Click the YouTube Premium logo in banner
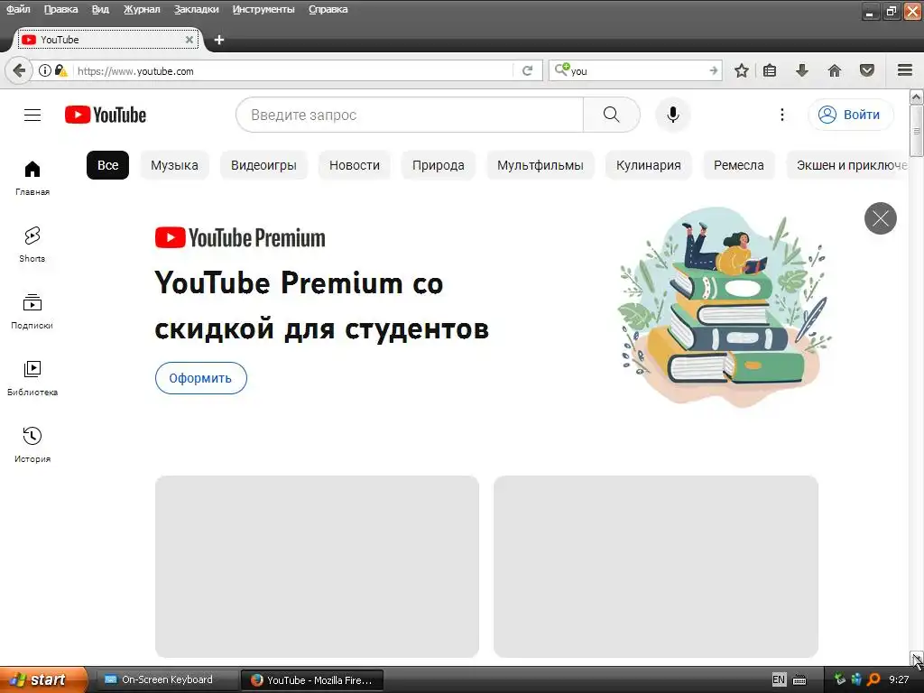The width and height of the screenshot is (924, 693). [x=240, y=237]
